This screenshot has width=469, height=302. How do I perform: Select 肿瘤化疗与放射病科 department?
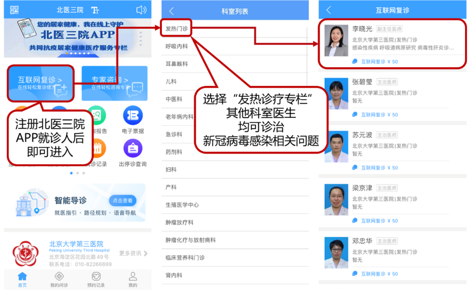(234, 240)
